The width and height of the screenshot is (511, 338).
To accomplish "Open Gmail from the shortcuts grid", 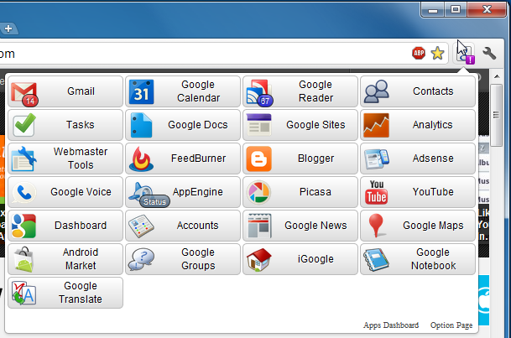I will (x=65, y=91).
